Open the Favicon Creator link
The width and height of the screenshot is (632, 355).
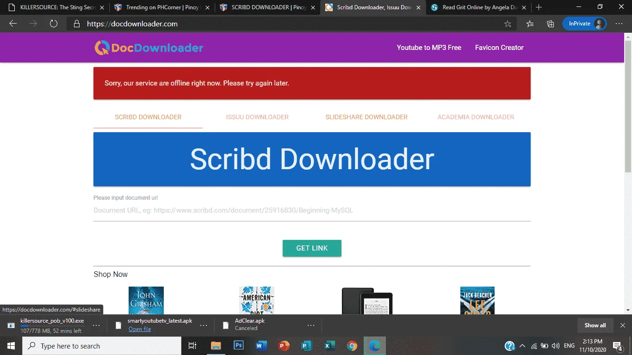(499, 48)
